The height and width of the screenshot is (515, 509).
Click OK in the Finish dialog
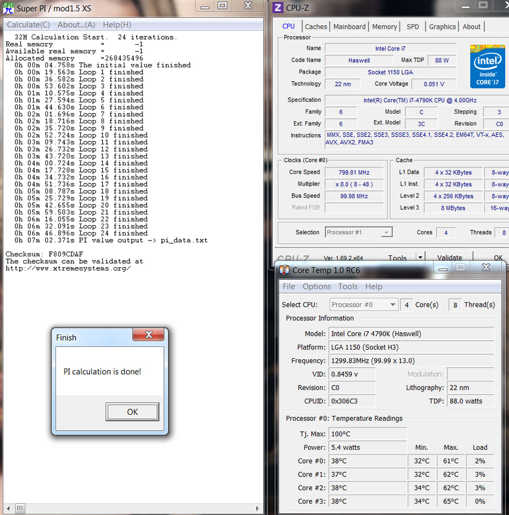point(132,412)
